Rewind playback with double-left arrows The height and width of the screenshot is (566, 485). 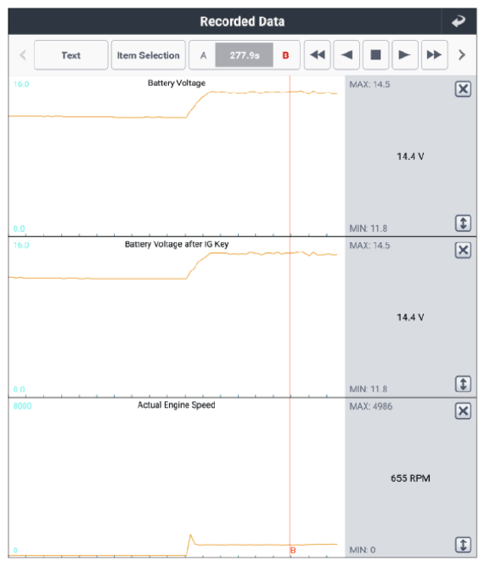[x=317, y=55]
